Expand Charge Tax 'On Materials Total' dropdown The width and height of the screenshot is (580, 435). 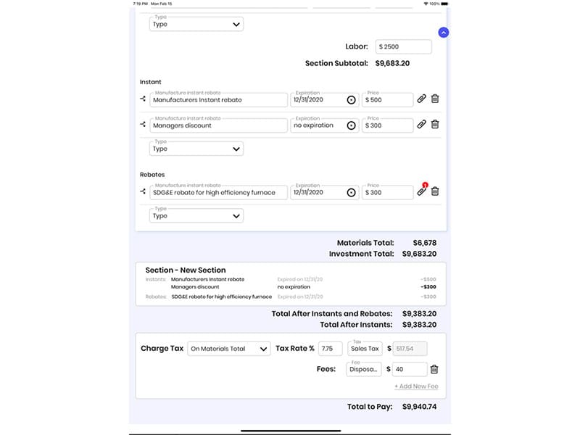(229, 349)
